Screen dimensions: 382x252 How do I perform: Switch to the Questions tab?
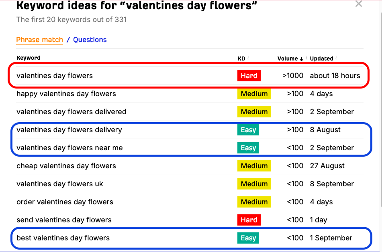click(90, 40)
